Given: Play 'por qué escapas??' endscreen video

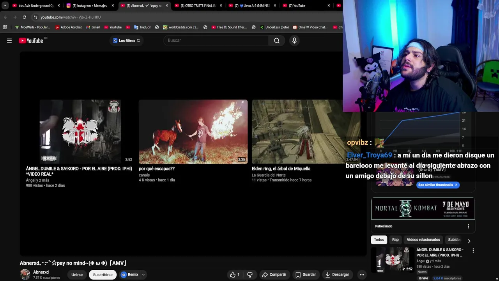Looking at the screenshot, I should 193,132.
